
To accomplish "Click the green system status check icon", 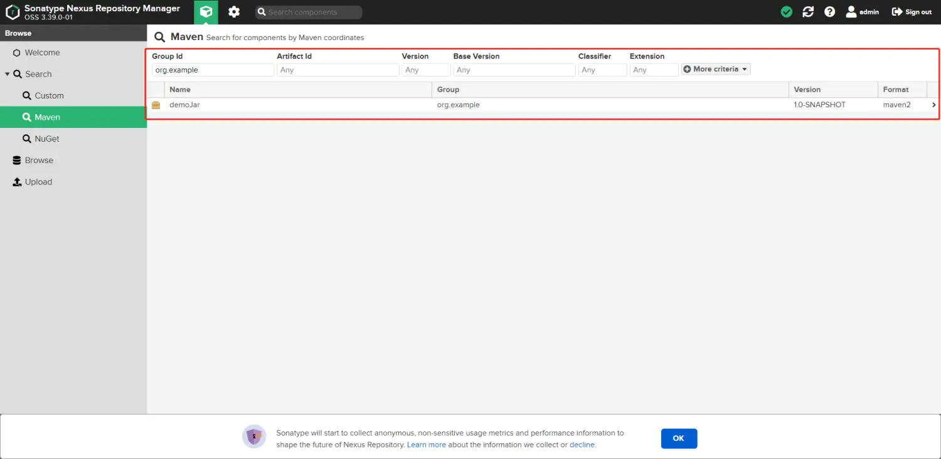I will (786, 12).
